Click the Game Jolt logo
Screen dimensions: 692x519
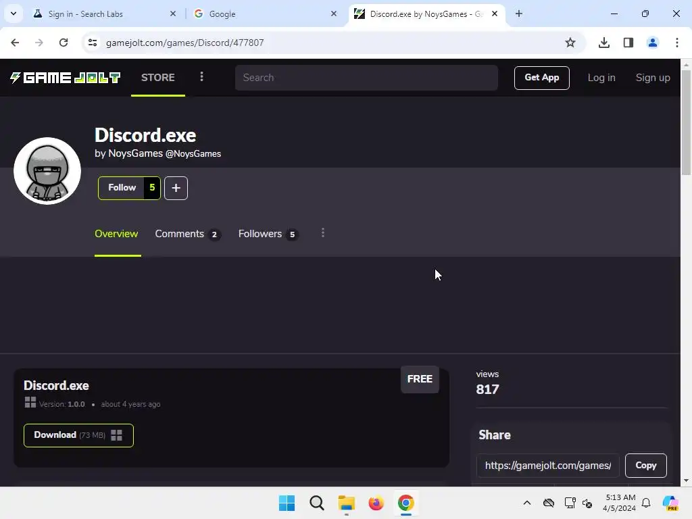coord(66,78)
